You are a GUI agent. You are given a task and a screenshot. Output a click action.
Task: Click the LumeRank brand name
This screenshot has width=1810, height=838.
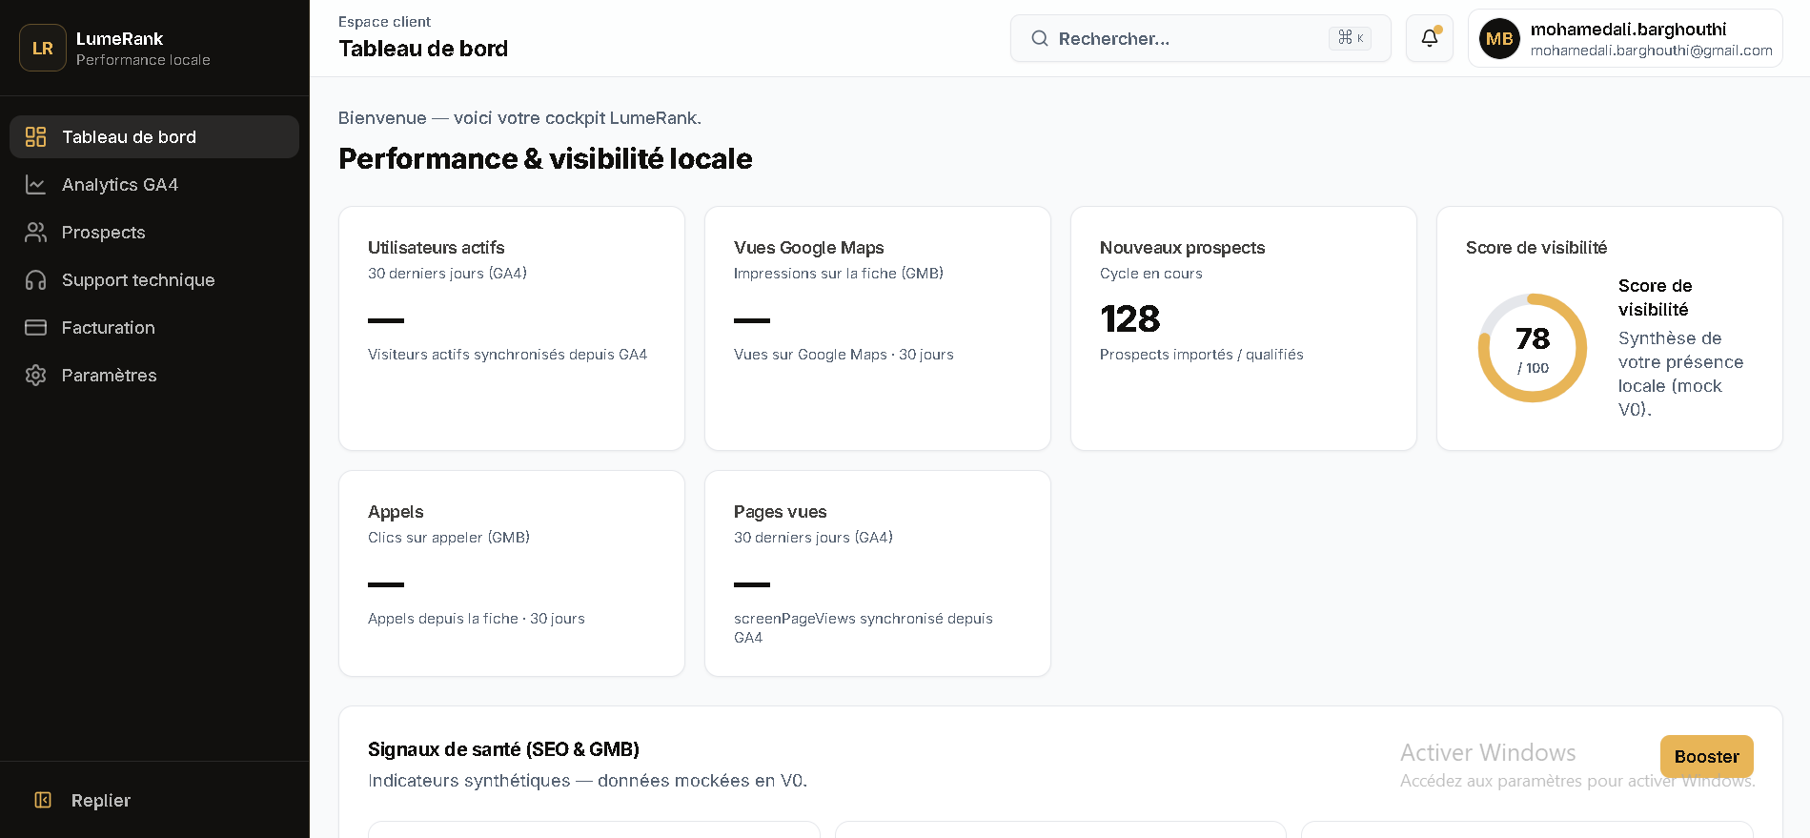(119, 39)
